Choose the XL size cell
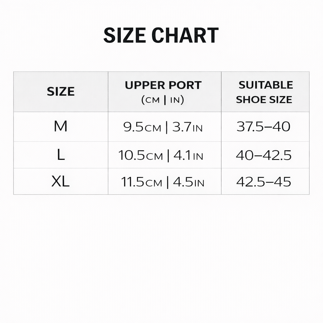Image resolution: width=323 pixels, height=323 pixels. (61, 182)
